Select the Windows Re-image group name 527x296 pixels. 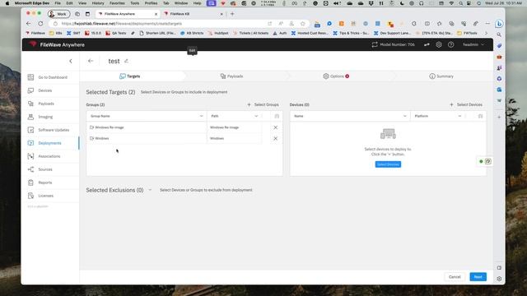coord(110,127)
